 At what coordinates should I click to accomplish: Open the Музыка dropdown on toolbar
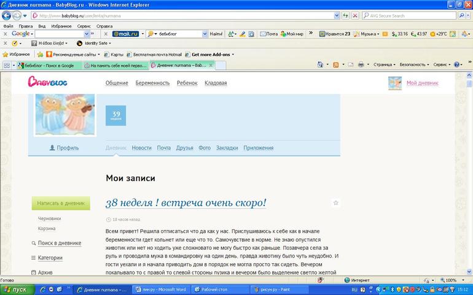(x=367, y=34)
